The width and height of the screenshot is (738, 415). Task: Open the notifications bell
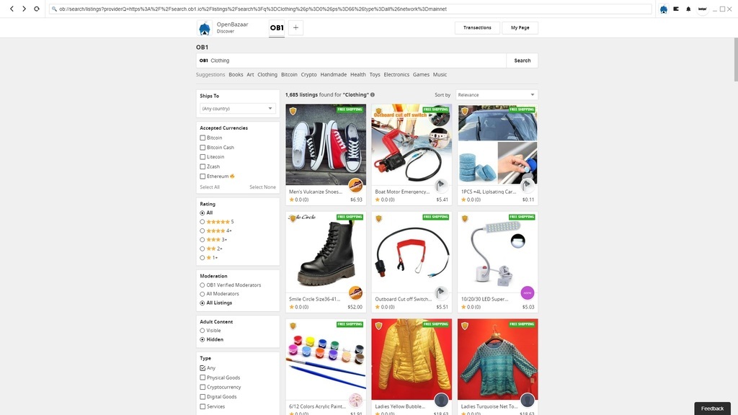pyautogui.click(x=688, y=9)
